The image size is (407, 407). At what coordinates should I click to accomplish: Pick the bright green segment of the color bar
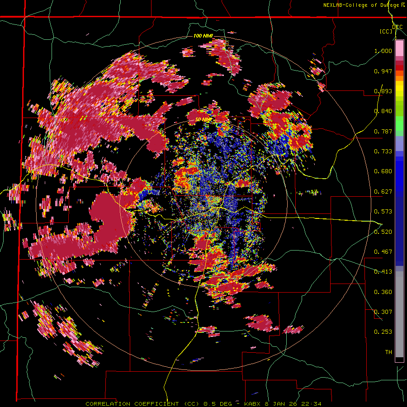(x=399, y=123)
